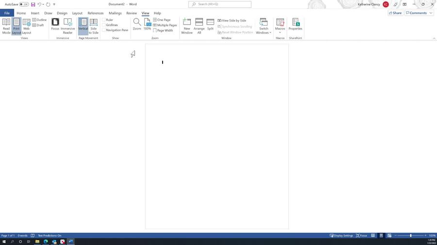
Task: Click Text Predictions: On status
Action: [50, 235]
